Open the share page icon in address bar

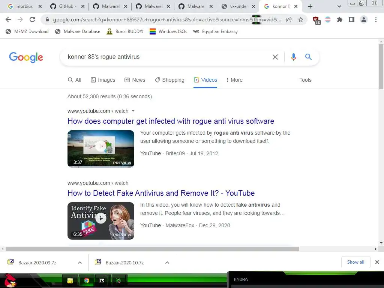289,19
